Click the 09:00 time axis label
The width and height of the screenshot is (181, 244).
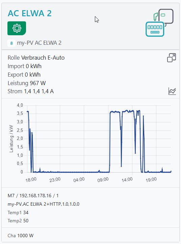[x=103, y=180]
